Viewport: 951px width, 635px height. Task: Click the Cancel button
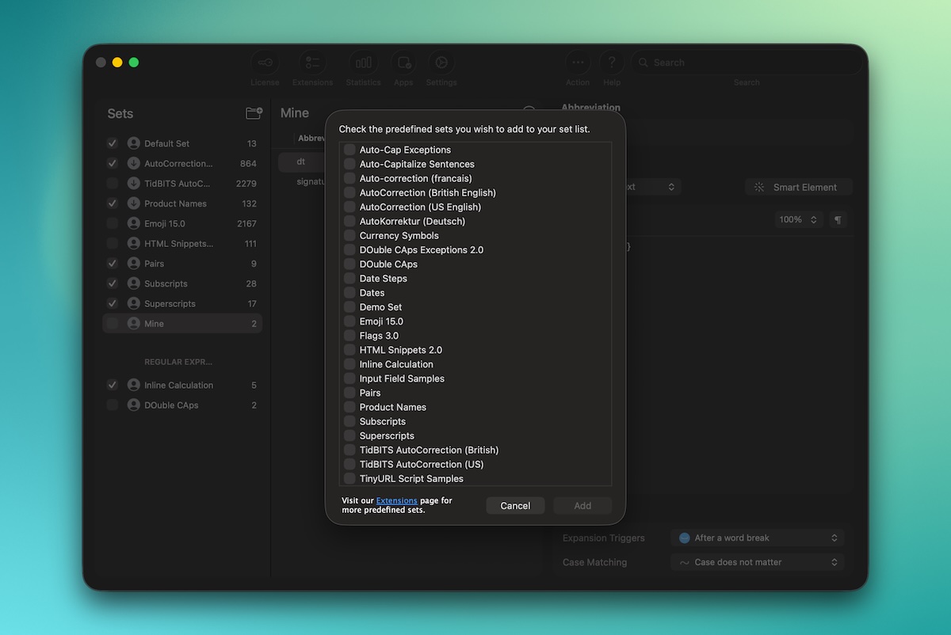click(x=515, y=506)
